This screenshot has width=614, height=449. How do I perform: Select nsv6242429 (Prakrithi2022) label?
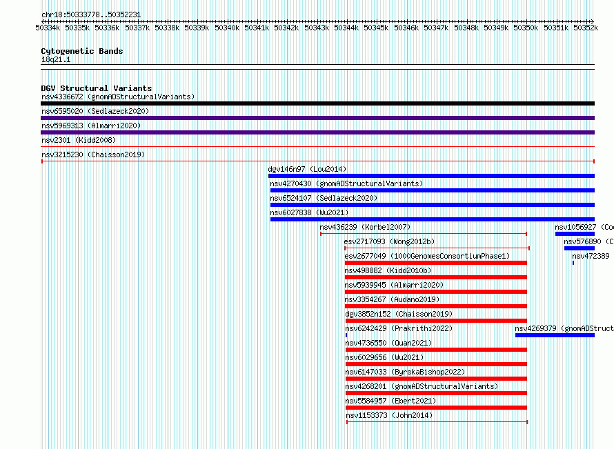(399, 328)
